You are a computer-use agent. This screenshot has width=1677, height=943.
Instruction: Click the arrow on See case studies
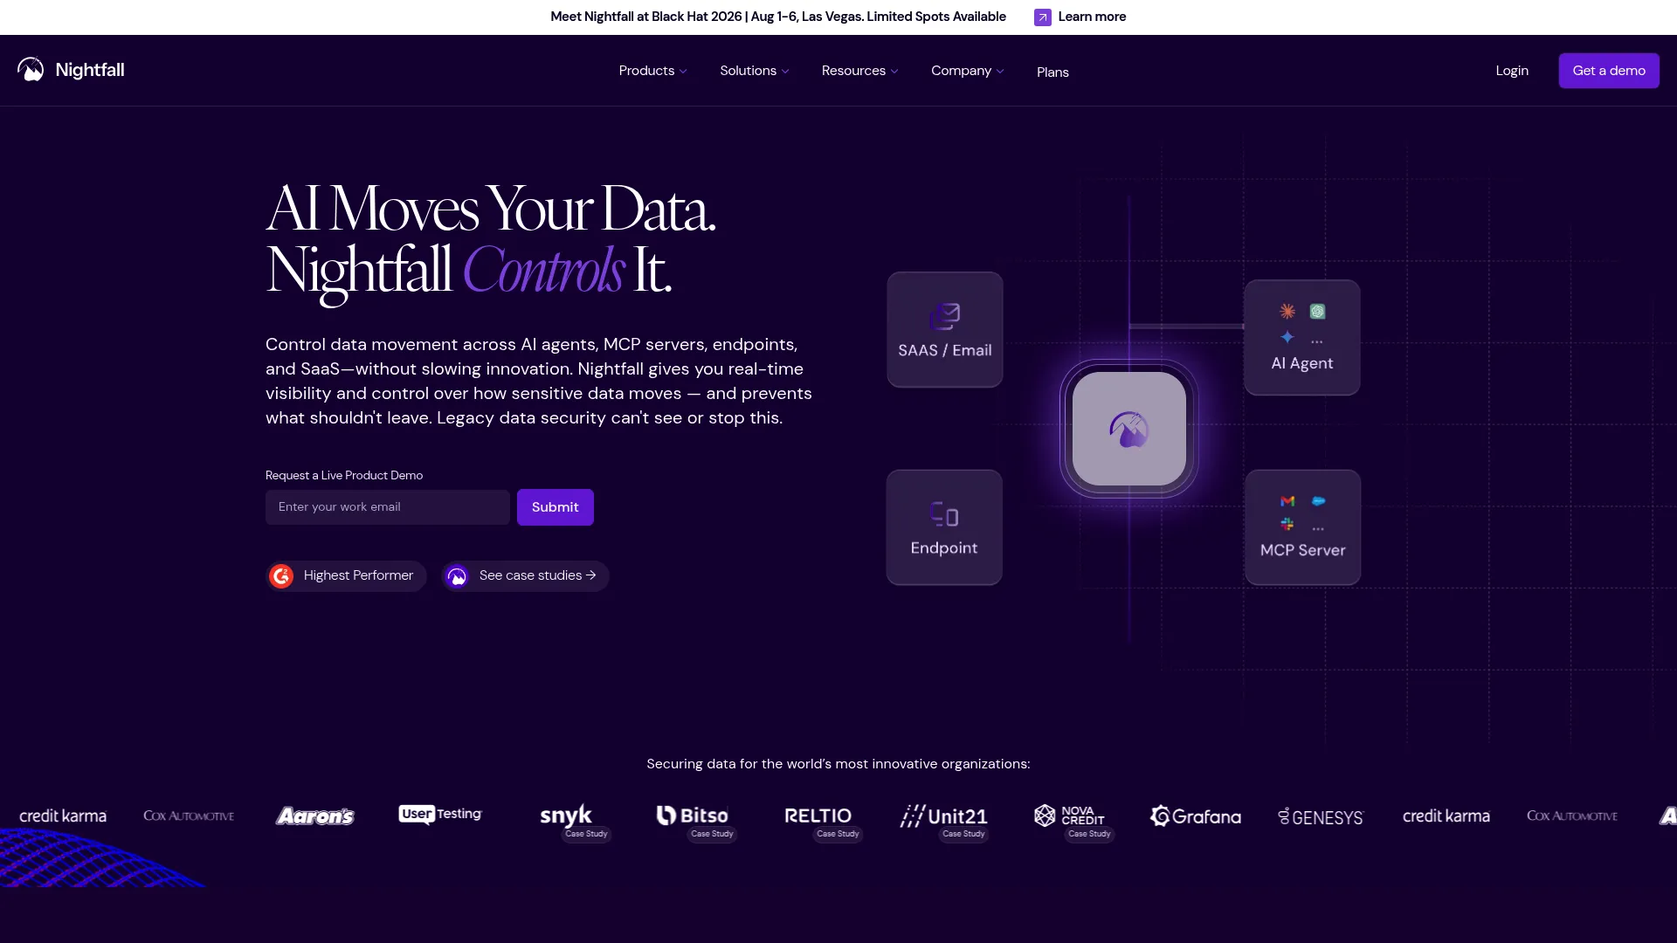[591, 575]
